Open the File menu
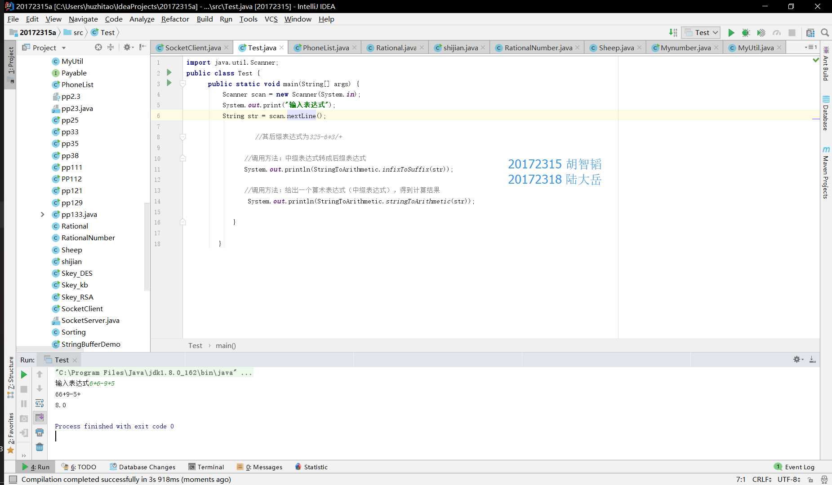 13,19
